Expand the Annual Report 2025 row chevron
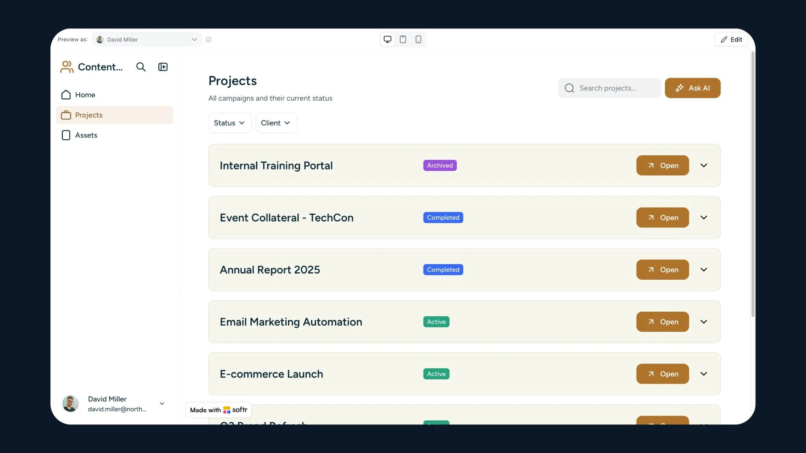 click(x=704, y=270)
